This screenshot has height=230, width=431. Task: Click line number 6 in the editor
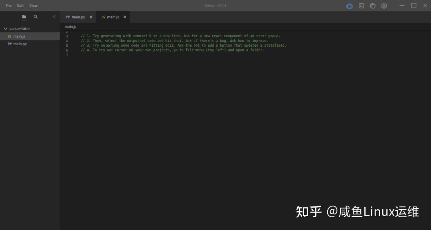click(x=67, y=50)
